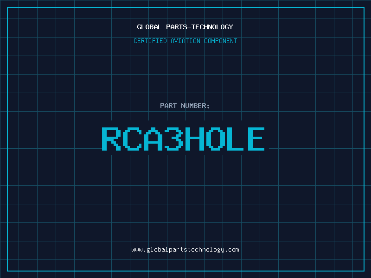Image resolution: width=371 pixels, height=278 pixels.
Task: Click the letter C in the part number
Action: (x=132, y=139)
